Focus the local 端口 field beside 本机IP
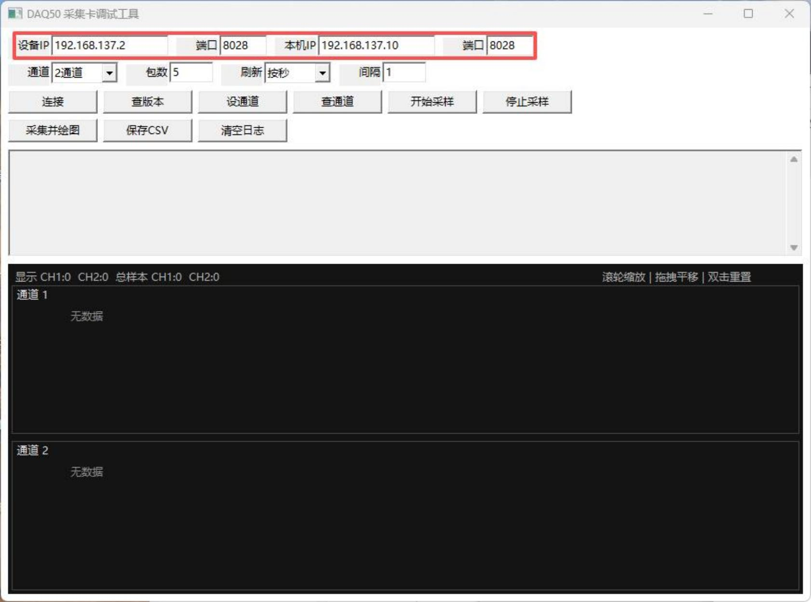This screenshot has width=811, height=602. click(510, 45)
